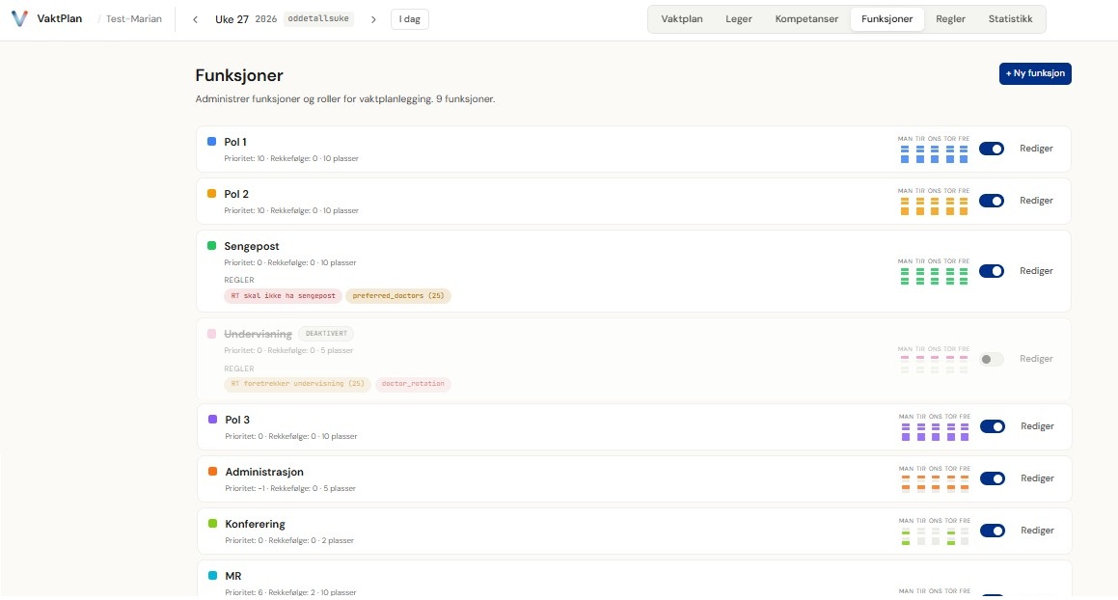Click 'Prioritet: -1' text under Administrasjon
The image size is (1118, 600).
pos(245,489)
